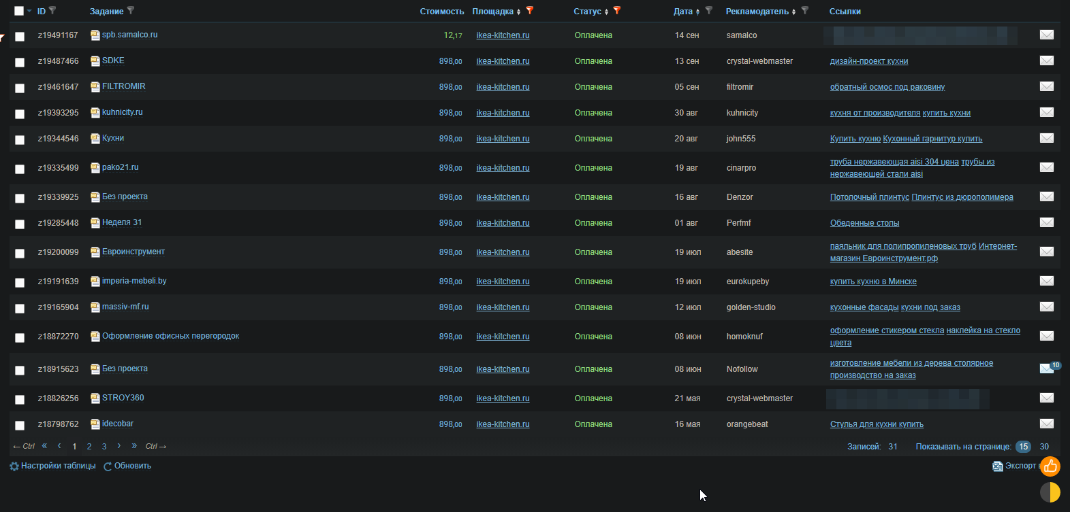The image size is (1070, 512).
Task: Open the filter on the Задание column
Action: (x=131, y=11)
